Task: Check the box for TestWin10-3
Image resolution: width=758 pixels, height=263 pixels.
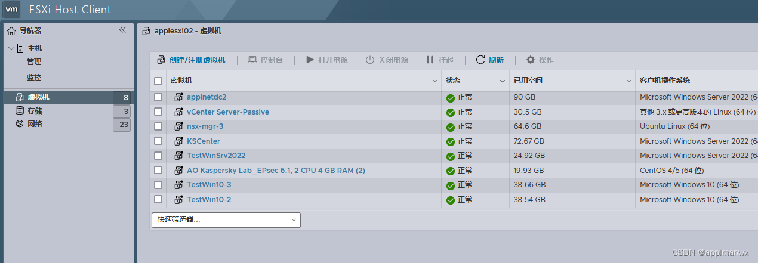Action: point(158,185)
